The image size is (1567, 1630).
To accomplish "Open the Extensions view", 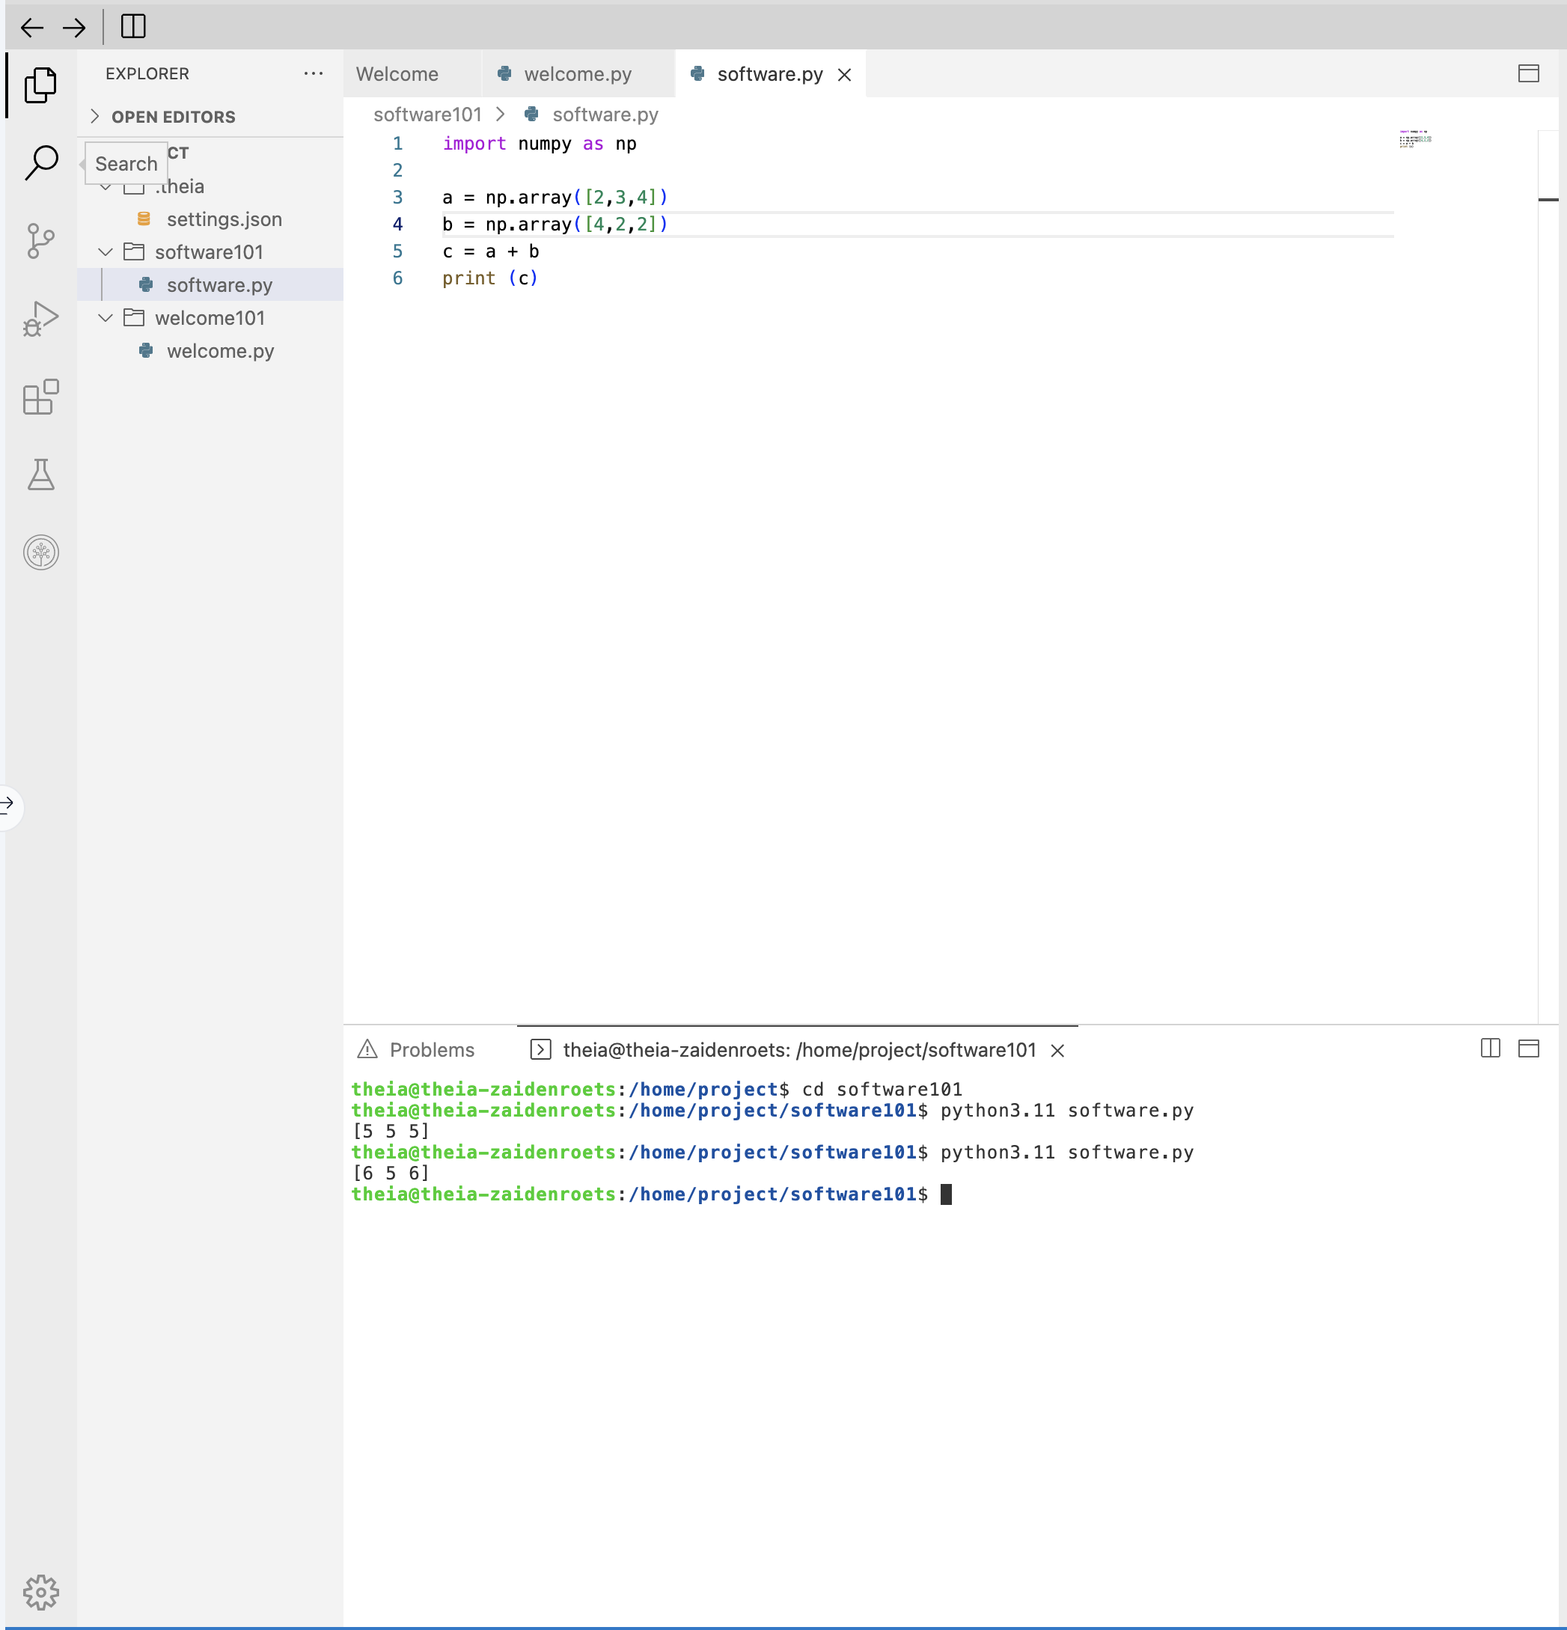I will click(40, 397).
